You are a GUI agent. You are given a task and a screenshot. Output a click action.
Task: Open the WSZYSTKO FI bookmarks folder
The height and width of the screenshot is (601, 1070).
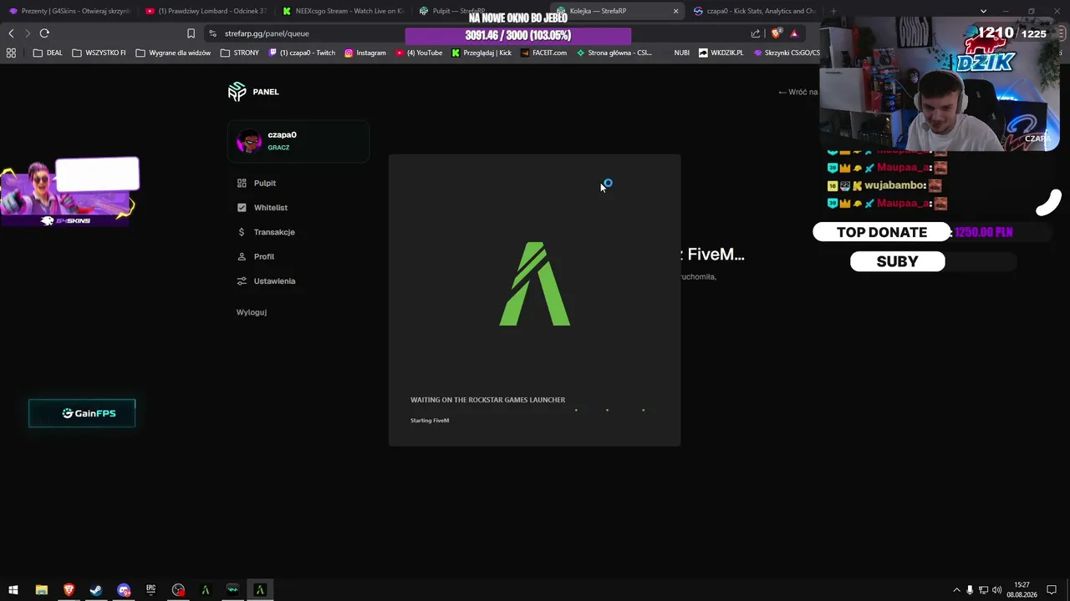point(99,53)
